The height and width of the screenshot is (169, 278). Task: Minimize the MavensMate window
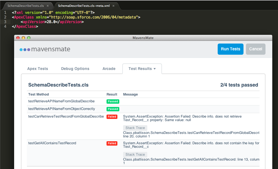point(23,38)
